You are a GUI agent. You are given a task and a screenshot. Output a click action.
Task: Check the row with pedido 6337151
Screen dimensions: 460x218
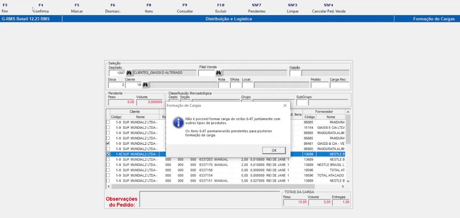108,181
